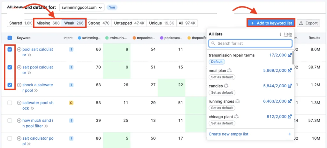The image size is (327, 148).
Task: Click the mrpoolma... competitor column header
Action: (x=144, y=38)
